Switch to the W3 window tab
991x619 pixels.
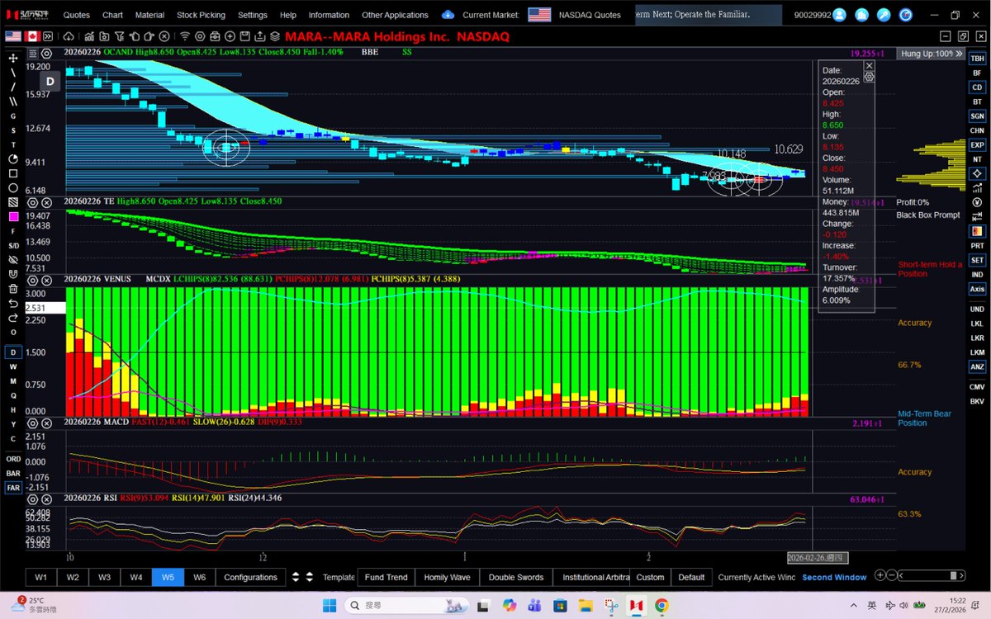[x=104, y=577]
